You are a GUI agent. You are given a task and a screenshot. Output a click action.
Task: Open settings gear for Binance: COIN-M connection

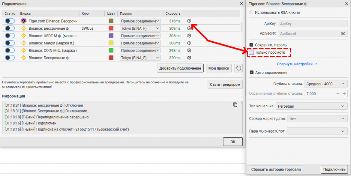[x=189, y=51]
